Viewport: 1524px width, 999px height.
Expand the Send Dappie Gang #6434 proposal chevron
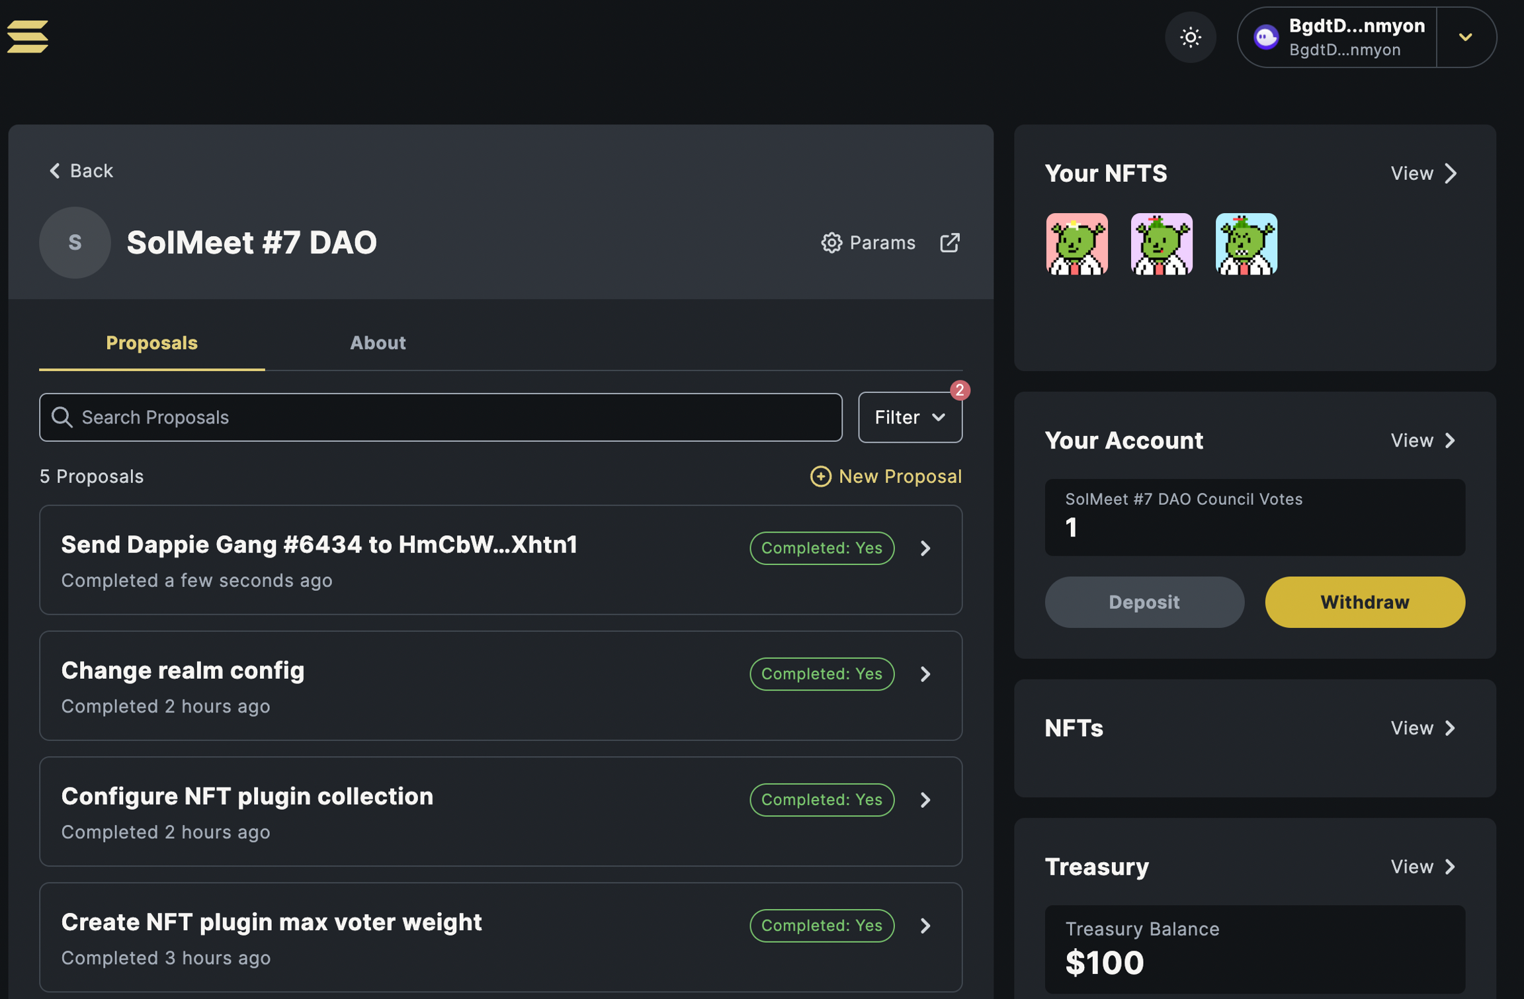click(x=925, y=548)
